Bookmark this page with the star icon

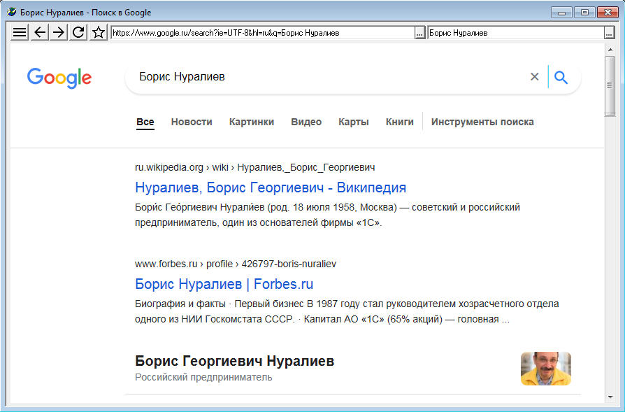[x=99, y=32]
